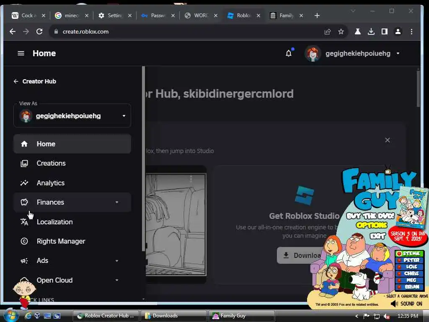Image resolution: width=429 pixels, height=322 pixels.
Task: Open a new browser tab
Action: pos(317,16)
